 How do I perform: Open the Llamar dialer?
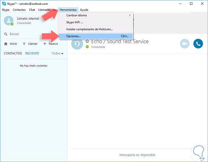(x=33, y=44)
